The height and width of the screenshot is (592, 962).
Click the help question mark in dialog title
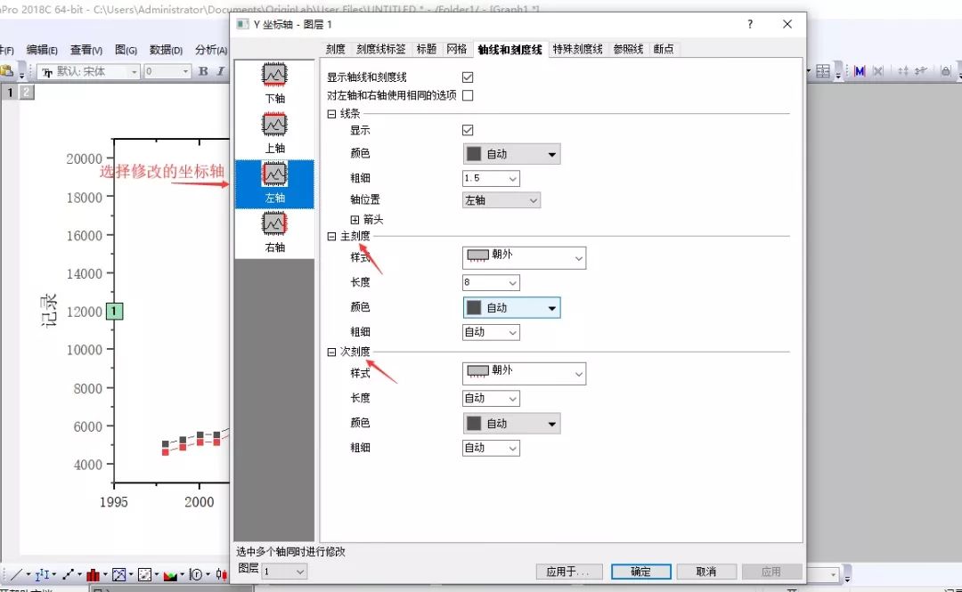pyautogui.click(x=750, y=24)
